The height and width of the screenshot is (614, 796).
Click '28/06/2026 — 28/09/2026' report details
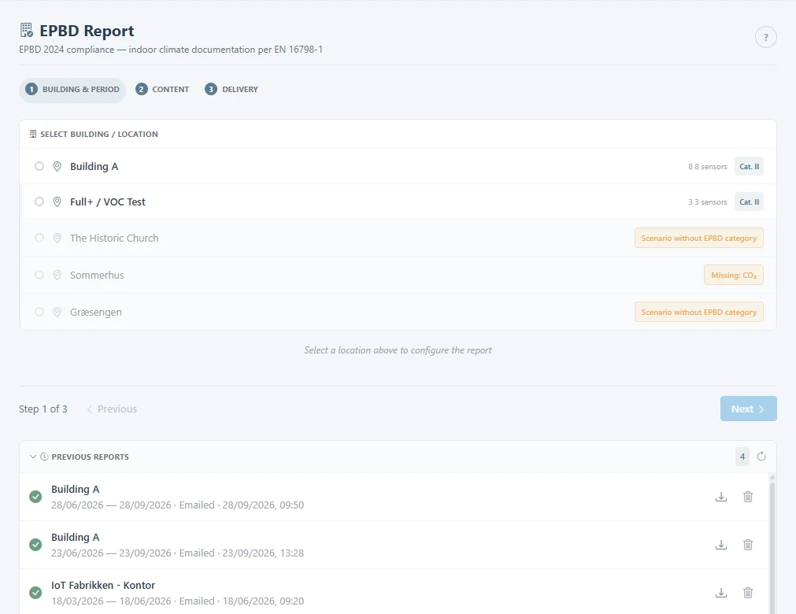tap(178, 505)
